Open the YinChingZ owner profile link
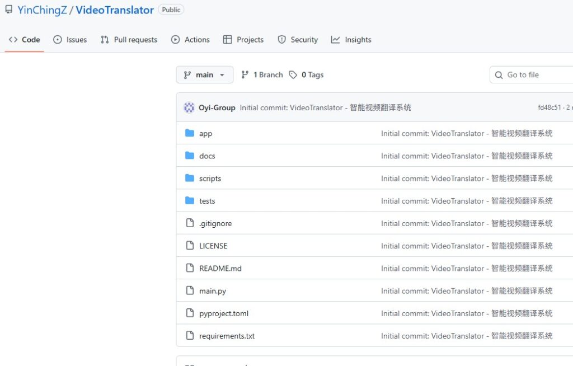The width and height of the screenshot is (573, 366). (42, 10)
